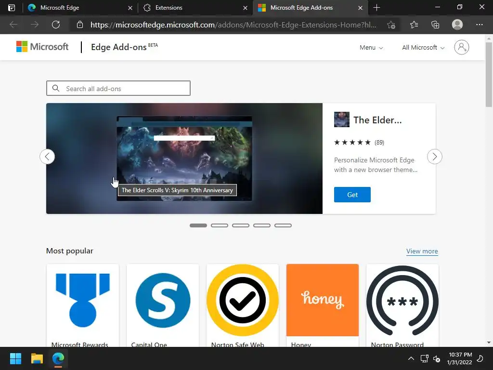This screenshot has height=370, width=493.
Task: View site info via the lock icon
Action: point(80,25)
